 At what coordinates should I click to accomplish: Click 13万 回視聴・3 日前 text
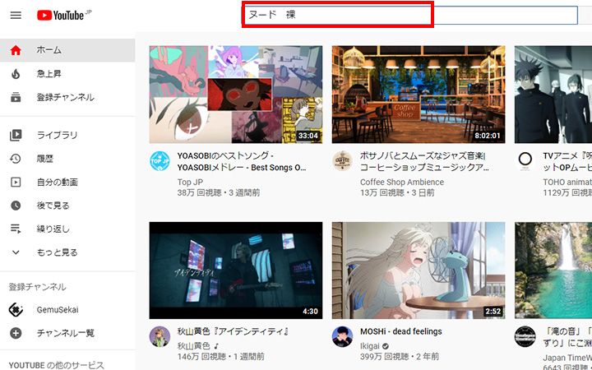click(397, 193)
